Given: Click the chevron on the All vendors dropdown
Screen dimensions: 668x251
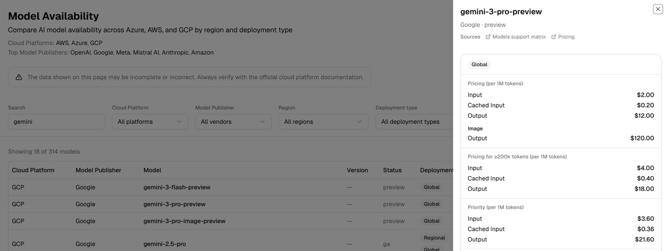Looking at the screenshot, I should coord(262,122).
